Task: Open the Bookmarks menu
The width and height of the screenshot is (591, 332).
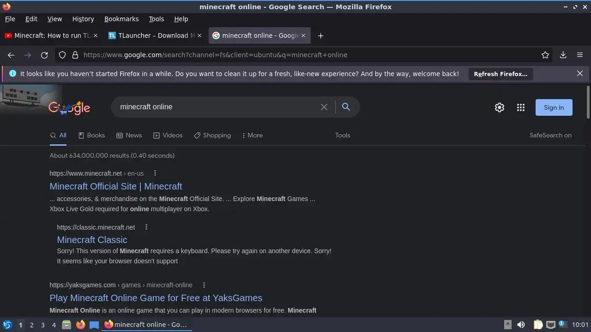Action: coord(121,19)
